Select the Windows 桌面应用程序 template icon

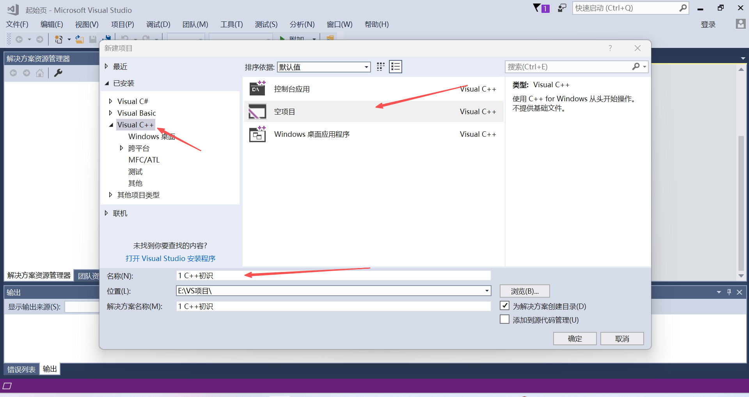257,134
